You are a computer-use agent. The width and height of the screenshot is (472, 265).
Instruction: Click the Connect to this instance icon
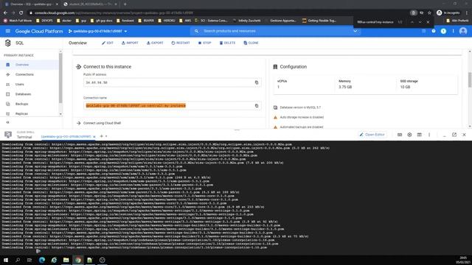78,67
